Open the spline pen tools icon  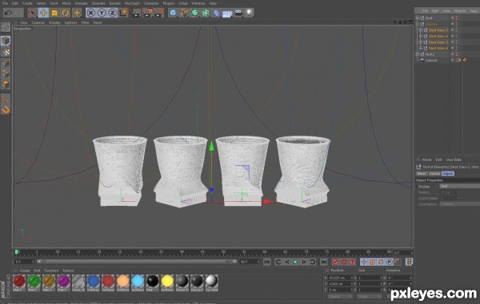coord(184,13)
